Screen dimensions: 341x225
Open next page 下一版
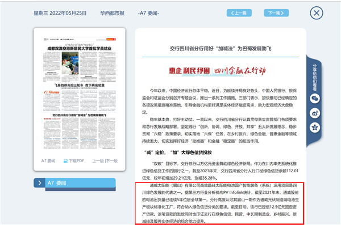pos(112,161)
